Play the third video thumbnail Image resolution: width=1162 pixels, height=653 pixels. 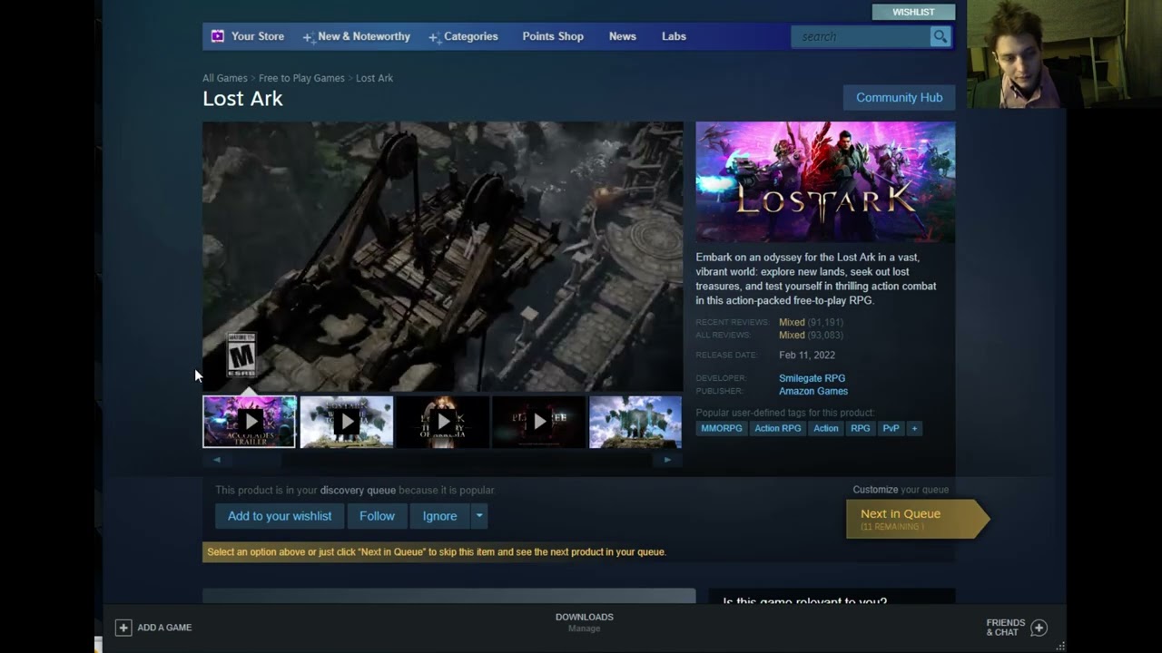click(x=443, y=422)
